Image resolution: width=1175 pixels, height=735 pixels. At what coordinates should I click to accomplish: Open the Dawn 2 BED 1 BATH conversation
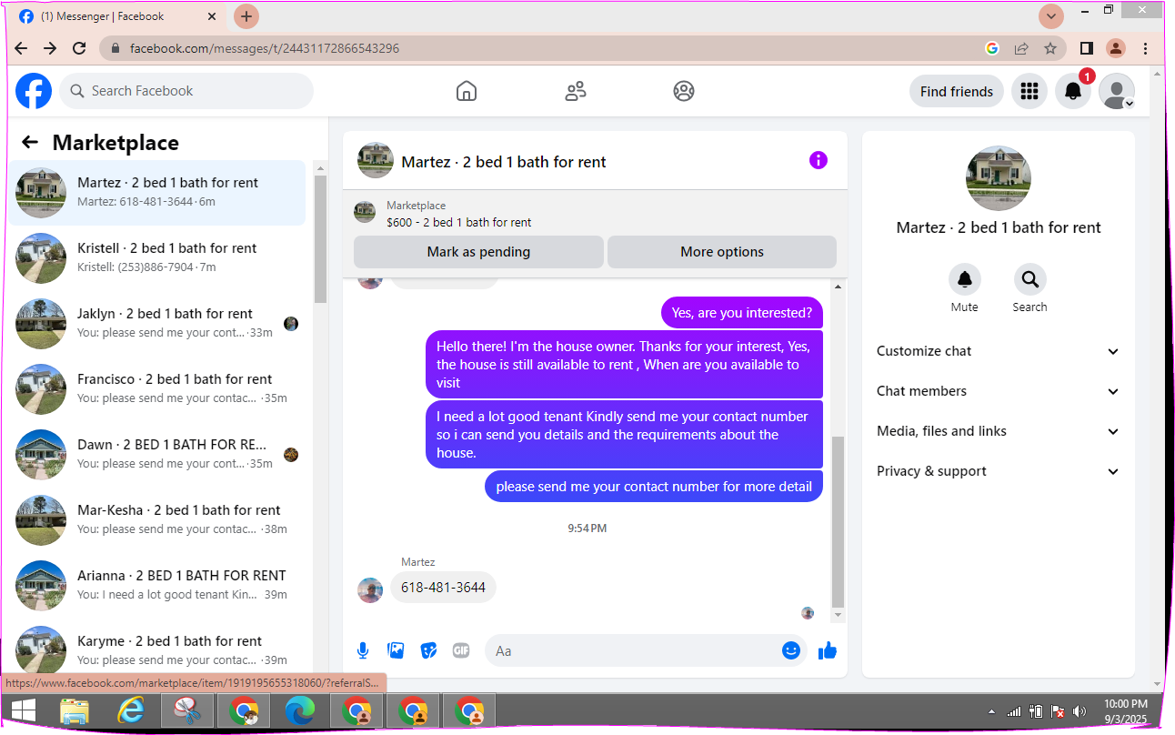[157, 455]
